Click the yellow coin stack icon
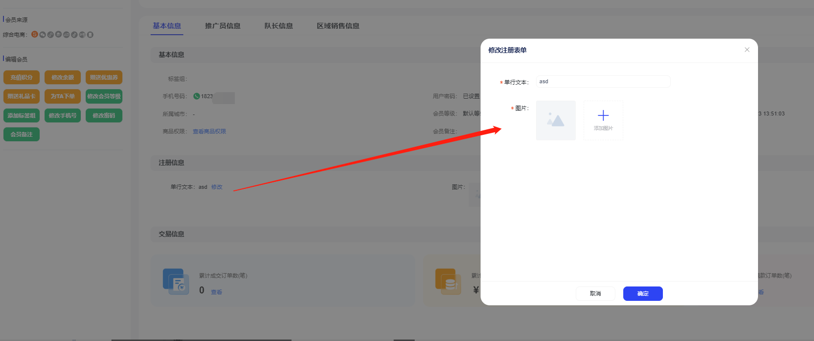The width and height of the screenshot is (814, 341). click(x=448, y=282)
